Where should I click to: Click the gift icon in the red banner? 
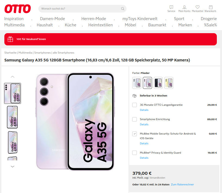10,39
